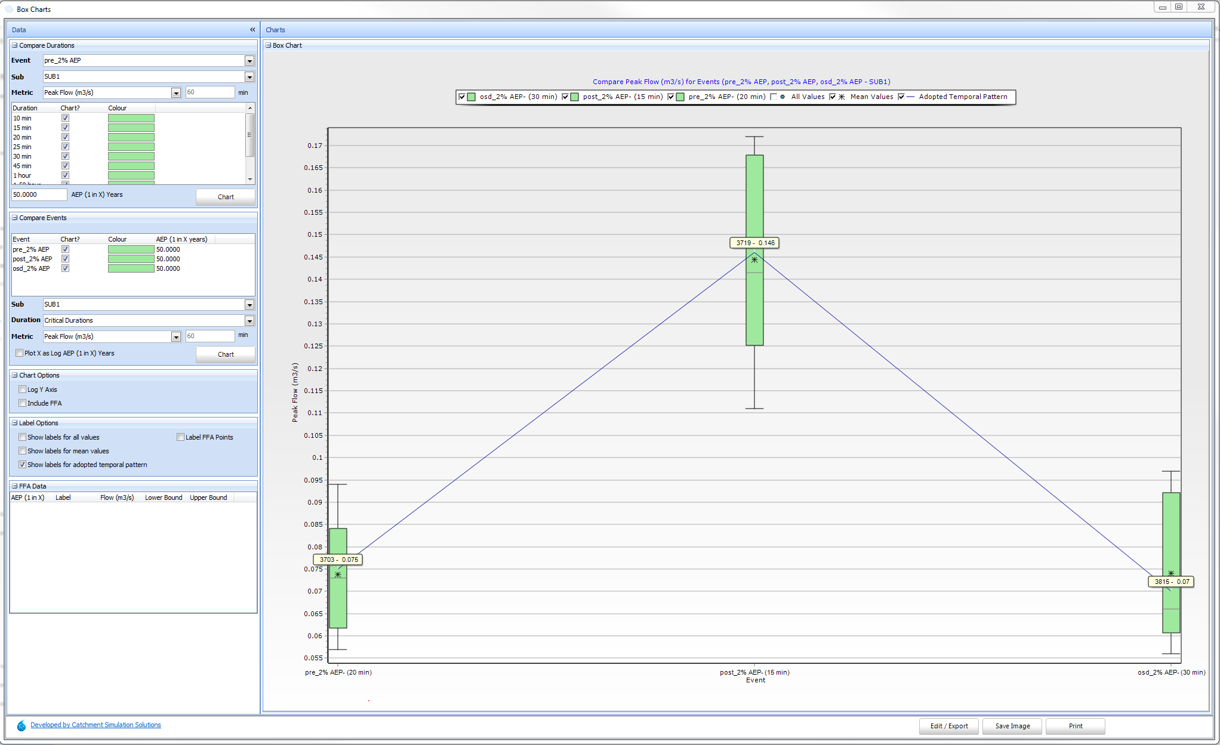Collapse the Box Chart section icon
Image resolution: width=1220 pixels, height=745 pixels.
click(x=269, y=45)
